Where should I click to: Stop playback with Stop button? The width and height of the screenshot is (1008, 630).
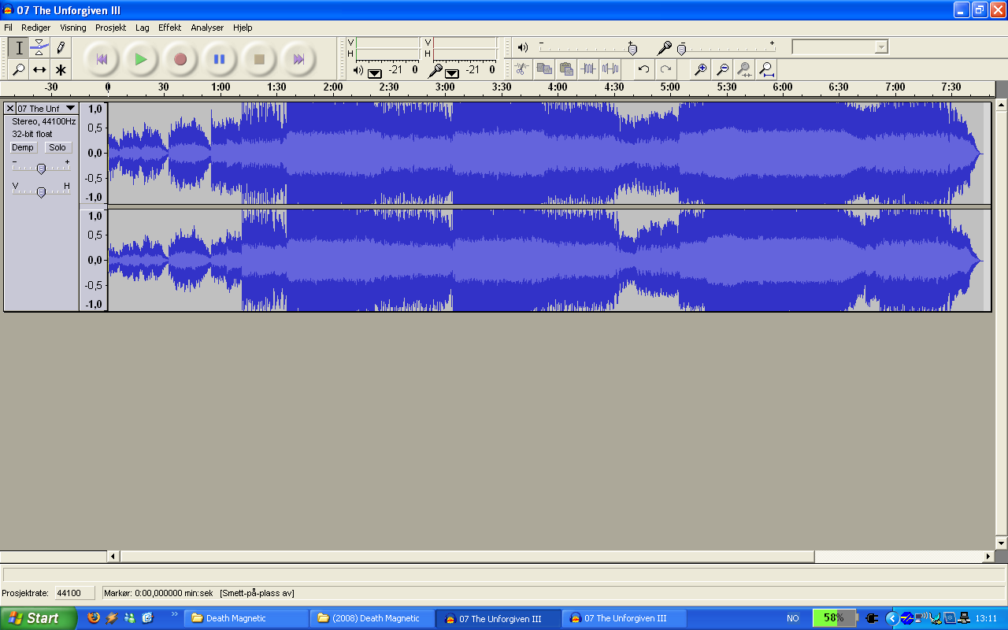[259, 59]
